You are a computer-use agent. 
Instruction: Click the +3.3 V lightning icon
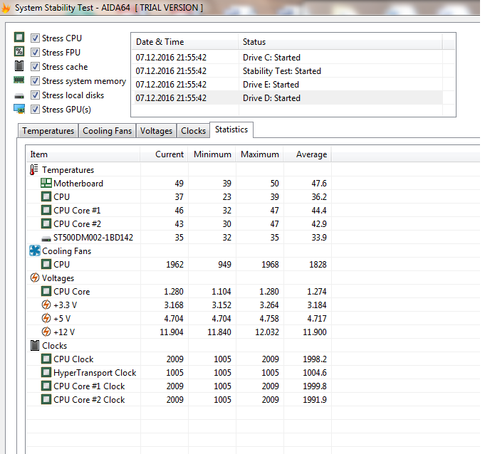pyautogui.click(x=46, y=305)
